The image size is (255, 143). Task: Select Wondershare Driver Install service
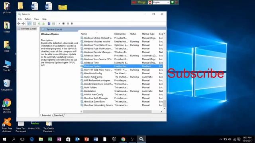[122, 84]
